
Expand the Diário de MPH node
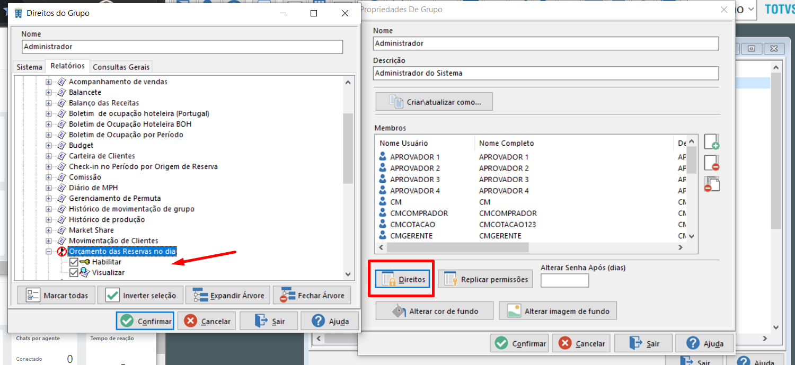49,188
